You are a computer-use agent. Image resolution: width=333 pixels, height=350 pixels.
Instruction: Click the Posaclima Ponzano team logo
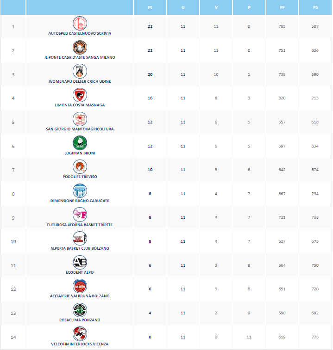(x=80, y=310)
